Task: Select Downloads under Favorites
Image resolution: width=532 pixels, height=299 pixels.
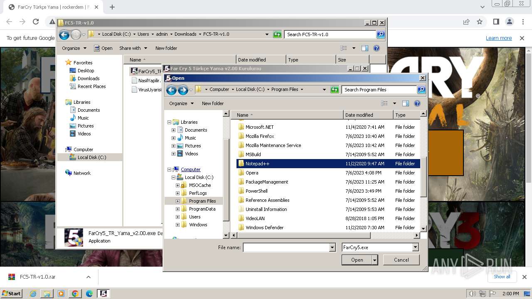Action: click(89, 78)
